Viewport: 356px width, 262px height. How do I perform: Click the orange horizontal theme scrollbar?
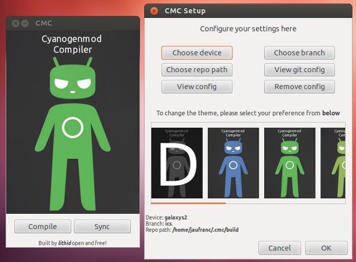tap(188, 203)
